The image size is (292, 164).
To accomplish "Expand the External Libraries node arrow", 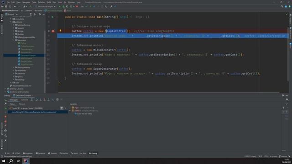I will tap(5, 89).
